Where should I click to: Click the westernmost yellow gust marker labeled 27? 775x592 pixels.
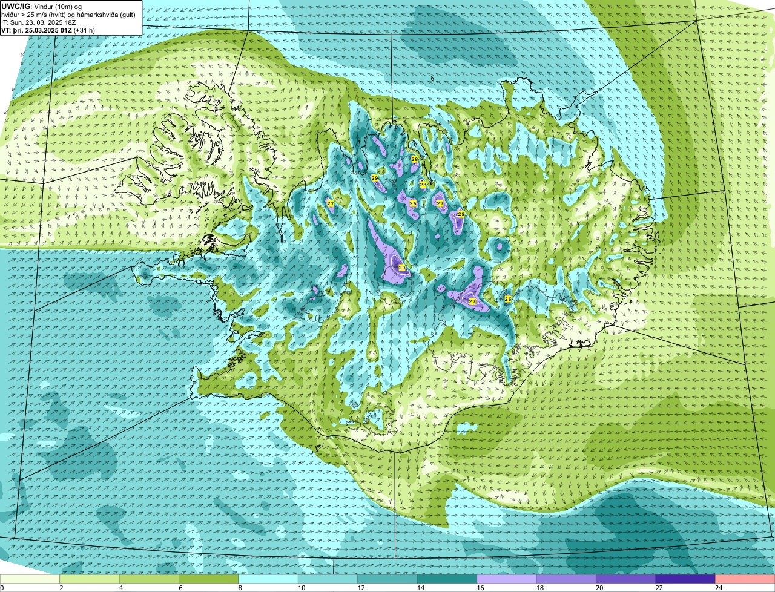click(330, 203)
